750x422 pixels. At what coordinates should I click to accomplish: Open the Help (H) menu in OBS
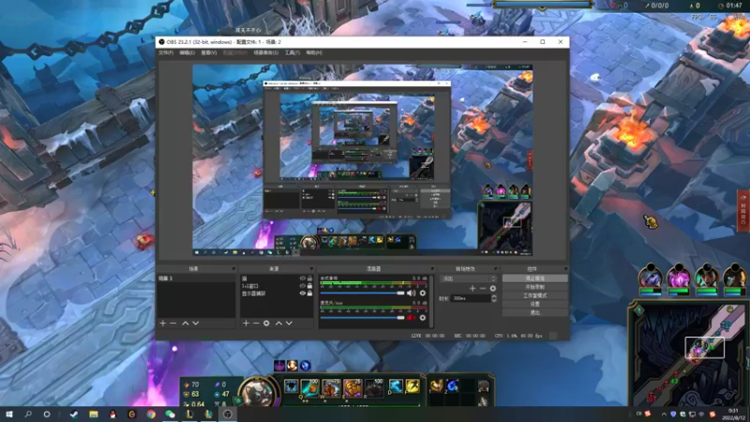pyautogui.click(x=314, y=53)
